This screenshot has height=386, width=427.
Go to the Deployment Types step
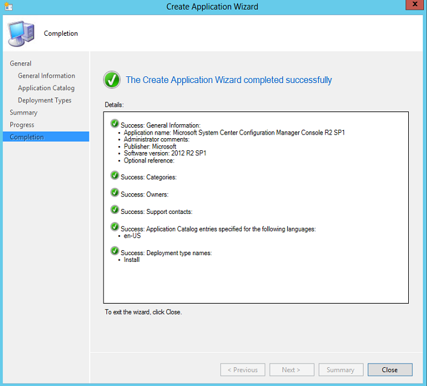click(x=44, y=100)
